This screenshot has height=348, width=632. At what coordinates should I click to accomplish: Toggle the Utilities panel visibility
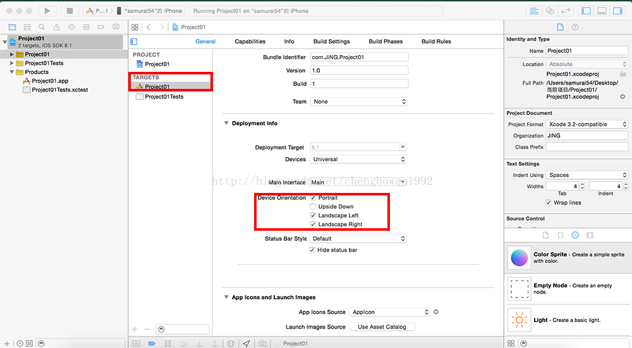click(617, 11)
